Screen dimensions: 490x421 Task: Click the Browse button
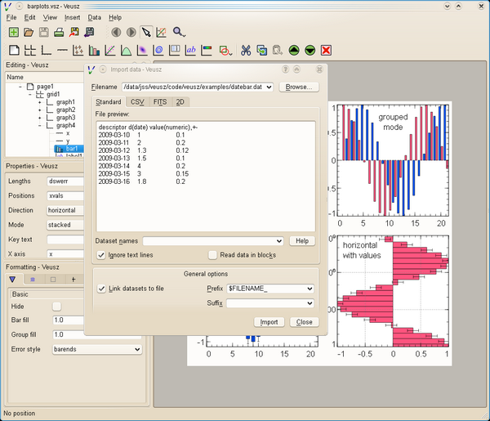(298, 86)
